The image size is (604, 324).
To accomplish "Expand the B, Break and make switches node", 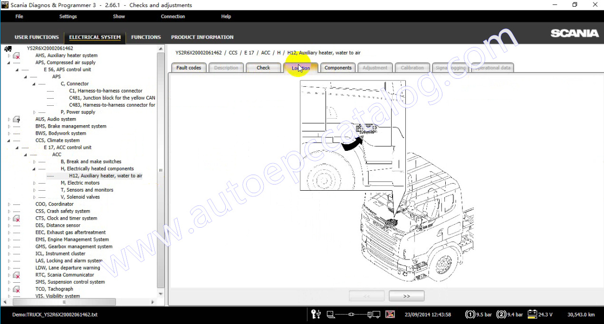I will 35,162.
